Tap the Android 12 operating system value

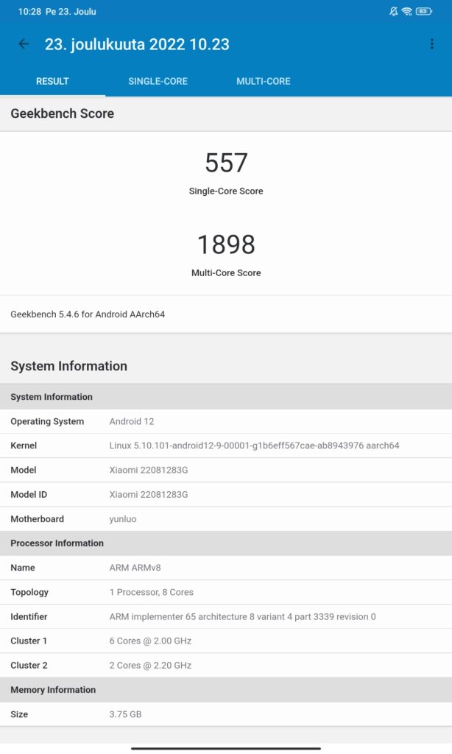point(132,421)
